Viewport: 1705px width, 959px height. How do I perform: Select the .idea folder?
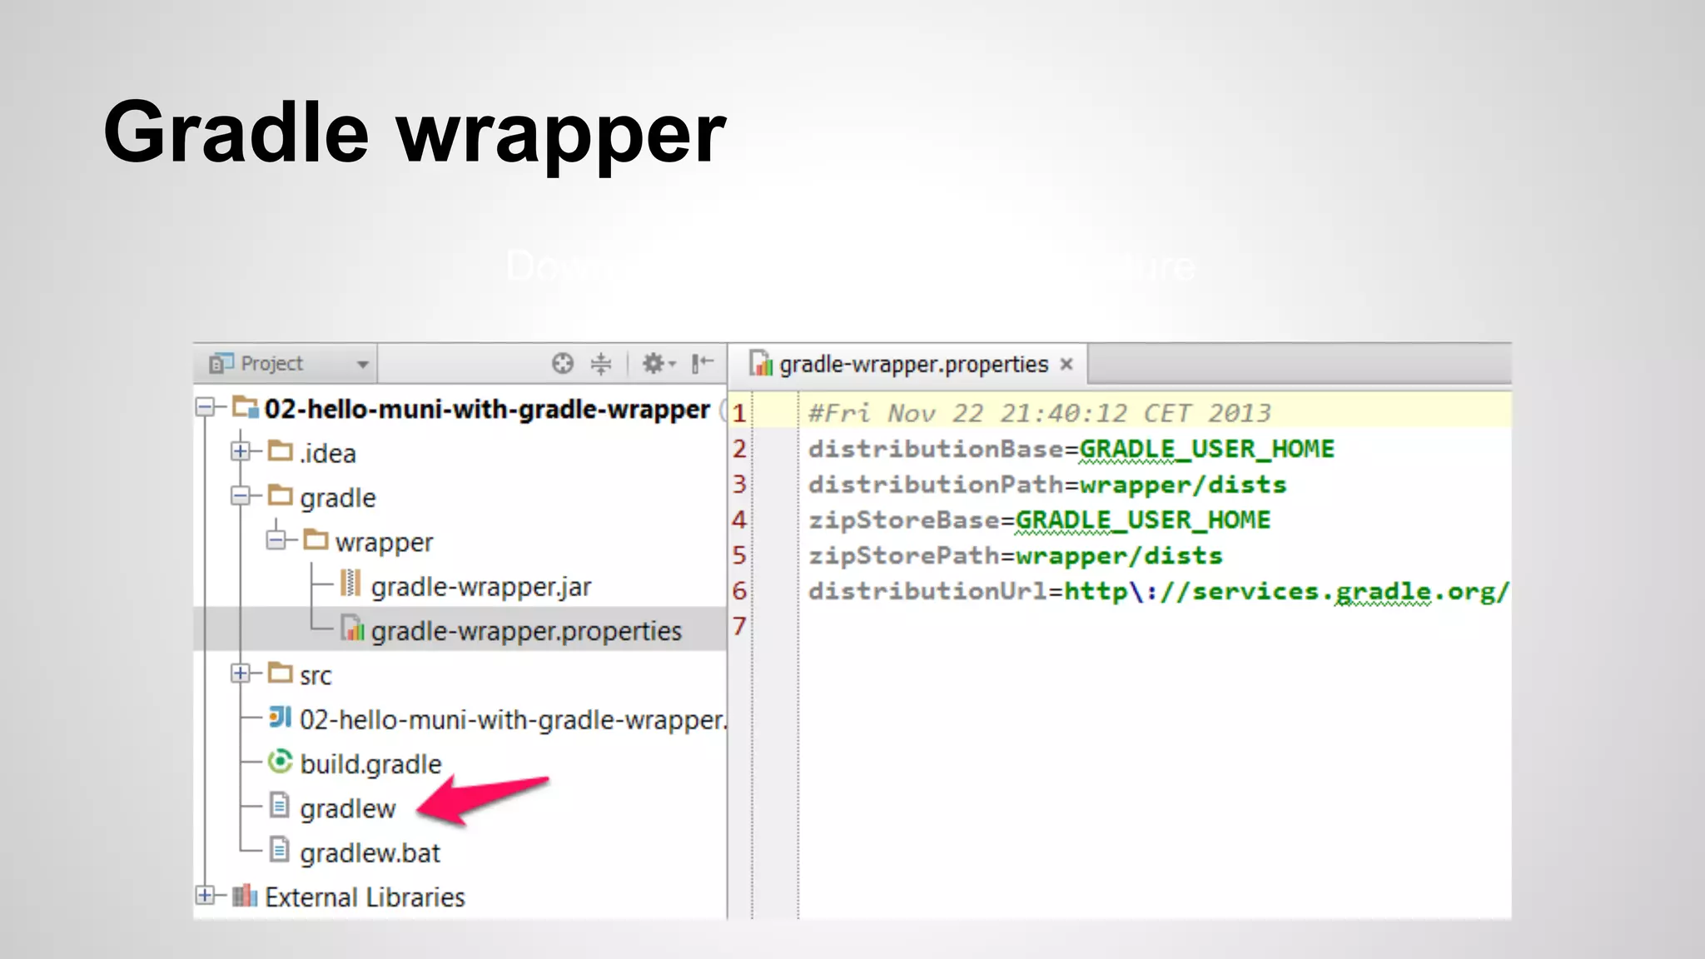[328, 454]
